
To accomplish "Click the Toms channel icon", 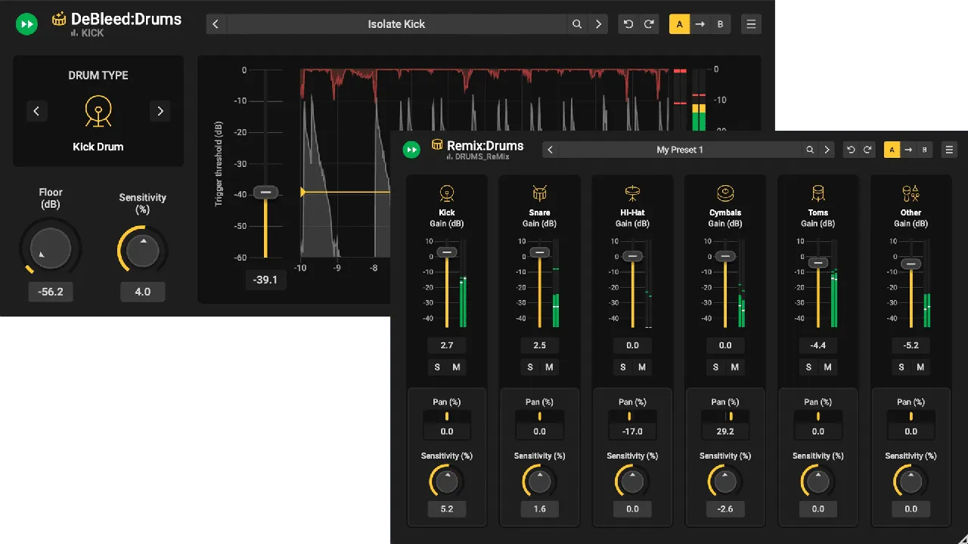I will point(818,193).
